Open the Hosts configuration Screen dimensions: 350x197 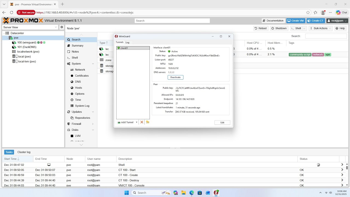(78, 88)
